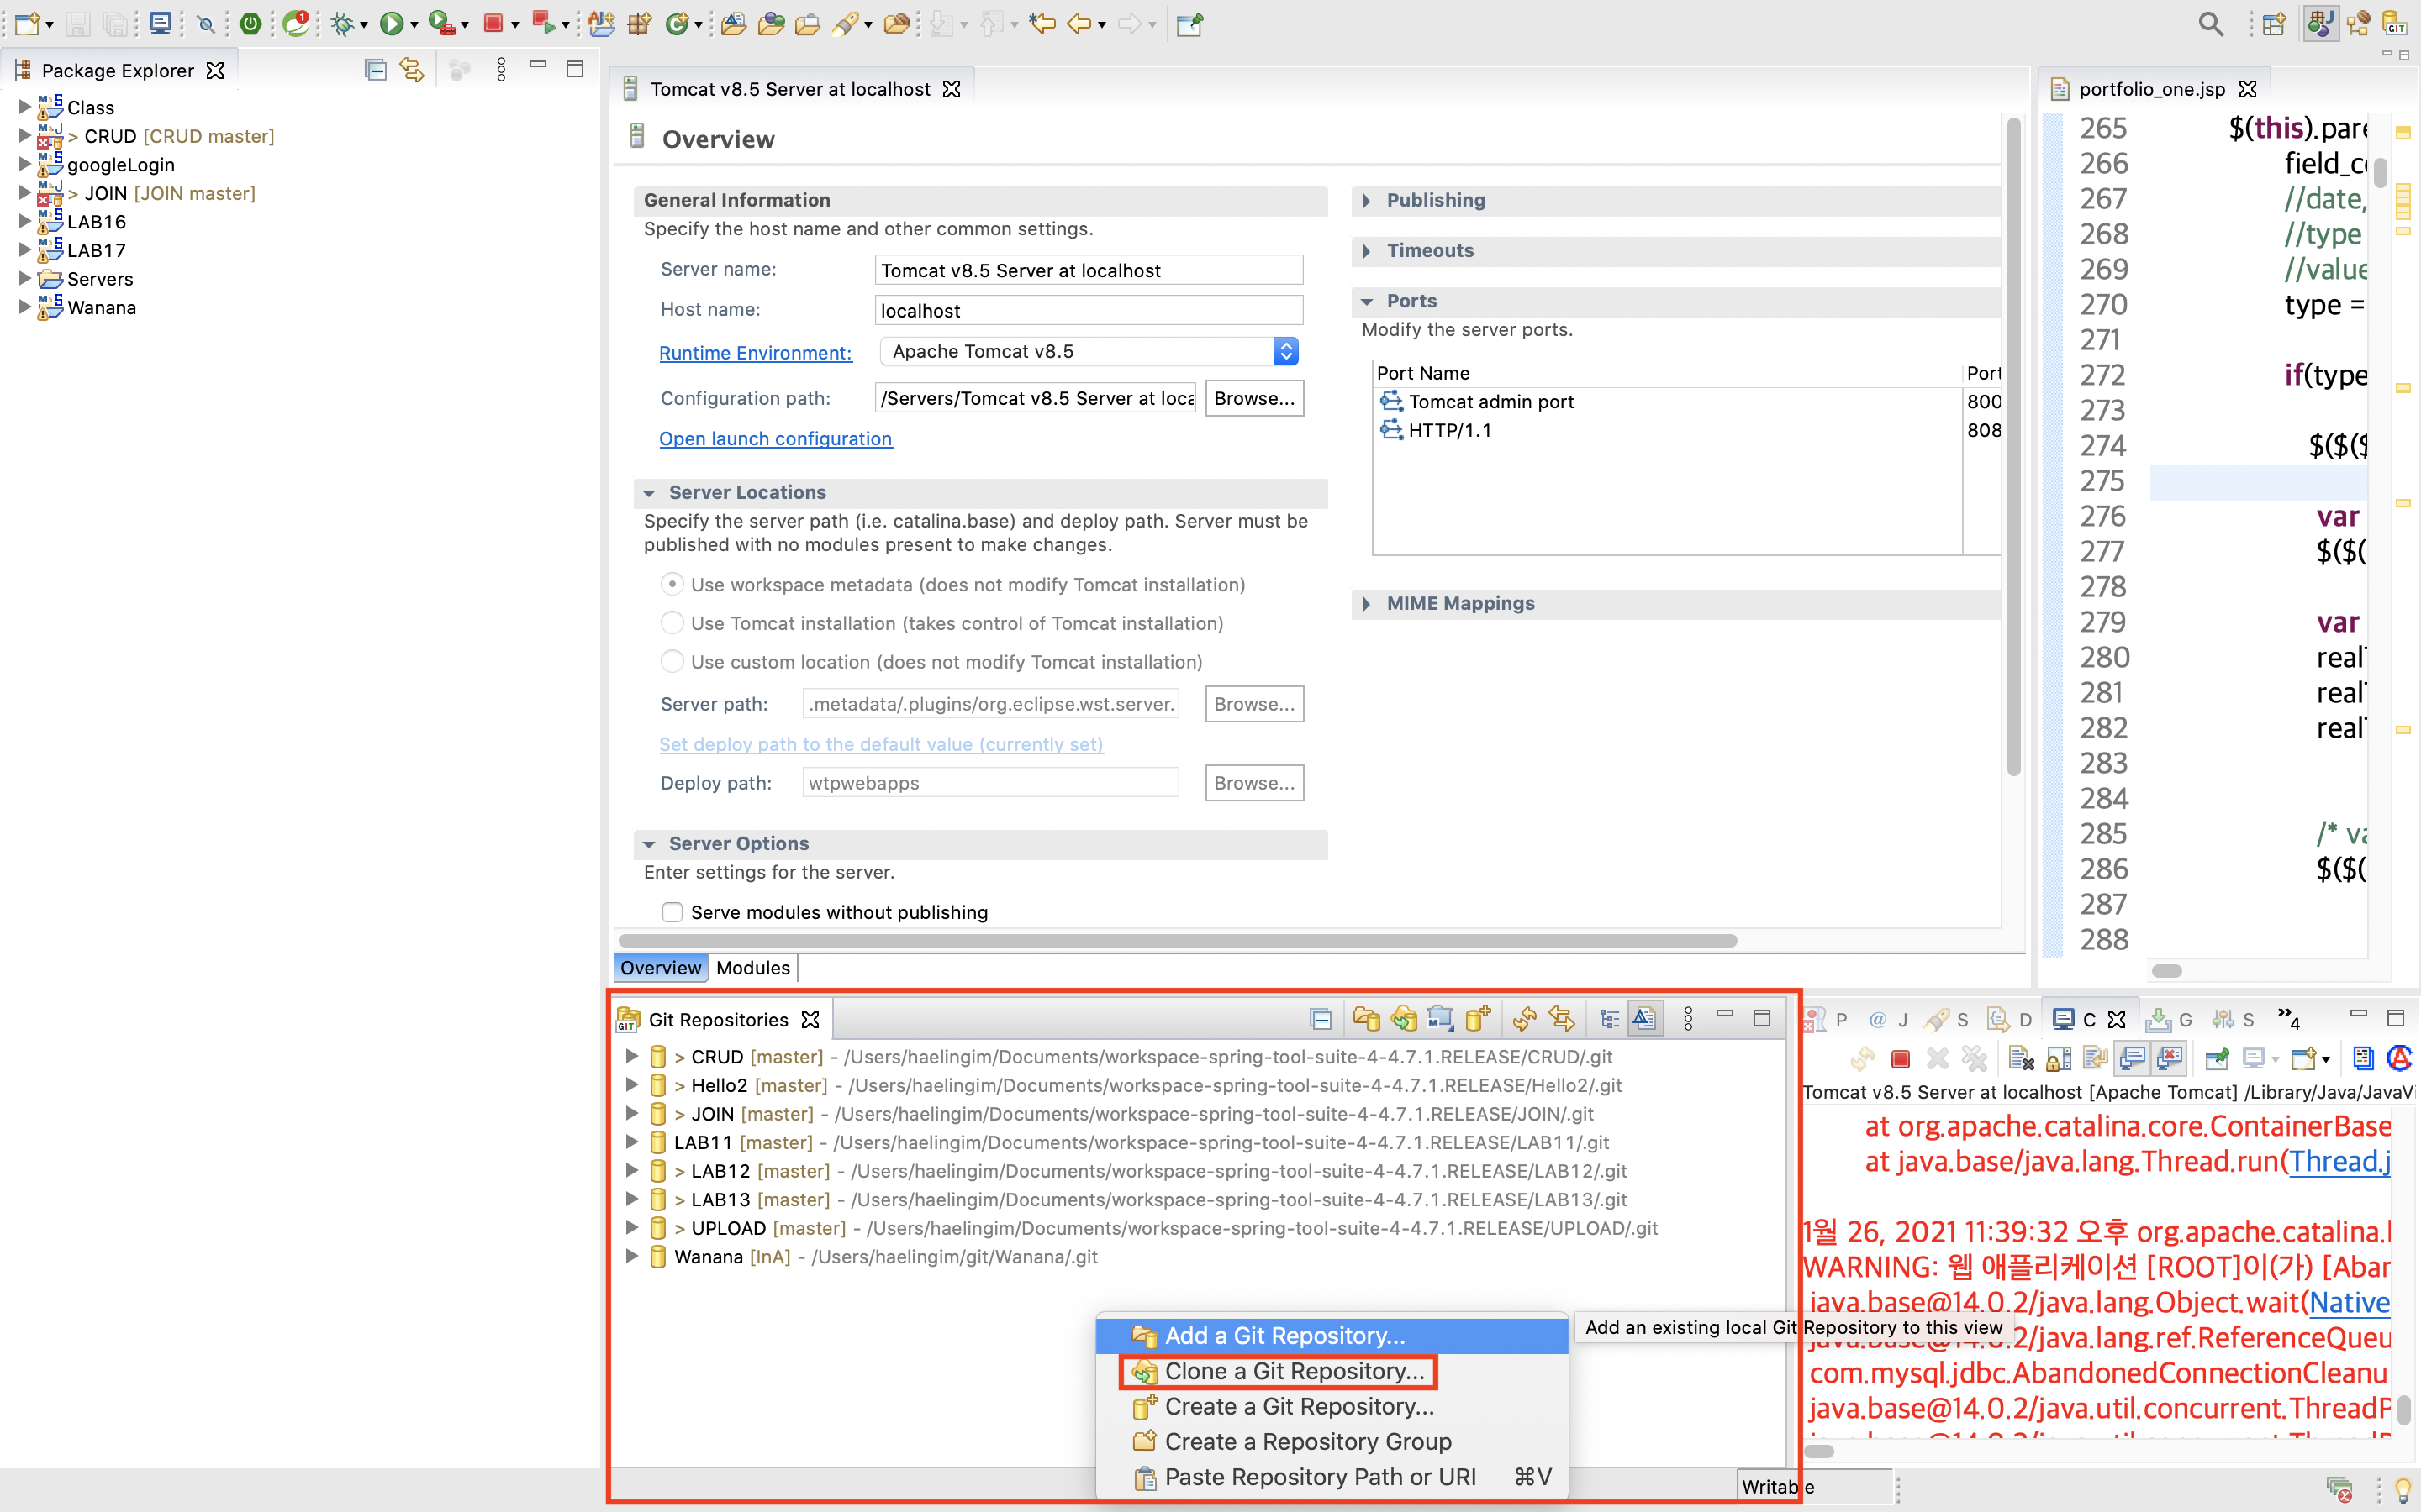Expand the CRUD project in Package Explorer
The height and width of the screenshot is (1512, 2421).
24,136
